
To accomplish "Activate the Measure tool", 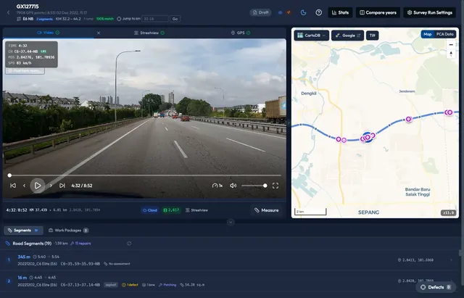I will (266, 210).
